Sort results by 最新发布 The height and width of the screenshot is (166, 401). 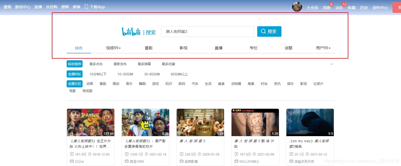(120, 64)
